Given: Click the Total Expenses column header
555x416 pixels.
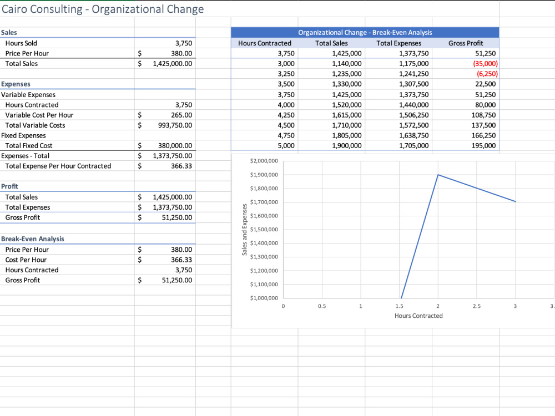Looking at the screenshot, I should (399, 43).
